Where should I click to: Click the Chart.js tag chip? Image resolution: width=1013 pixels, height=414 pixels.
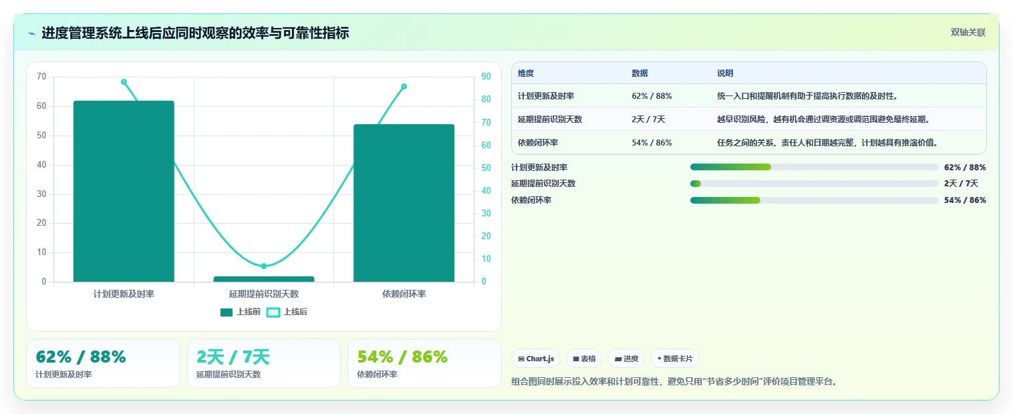(536, 359)
